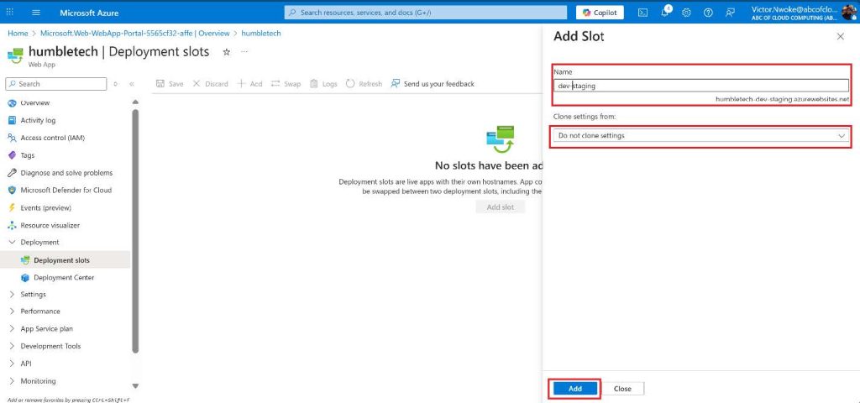Open Deployment Center

tap(66, 277)
